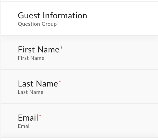
Task: Select the First Name row's empty area
Action: [111, 52]
